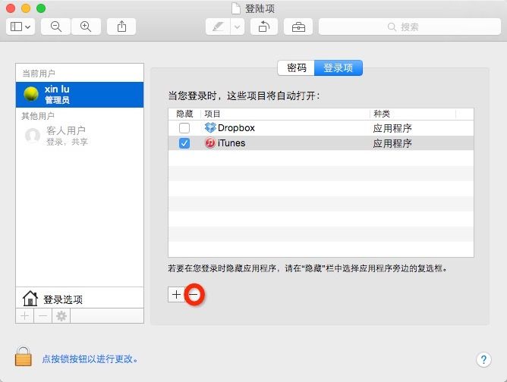Image resolution: width=507 pixels, height=382 pixels.
Task: Click the rotate icon in toolbar
Action: coord(263,27)
